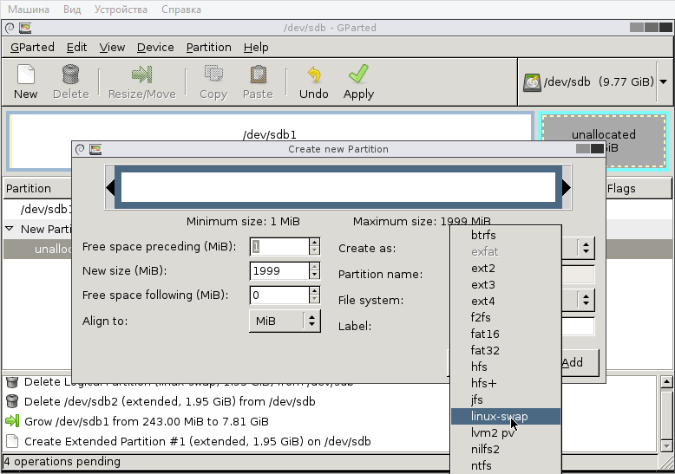Screen dimensions: 675x474
Task: Open the /dev/sdb device selector dropdown
Action: point(664,81)
